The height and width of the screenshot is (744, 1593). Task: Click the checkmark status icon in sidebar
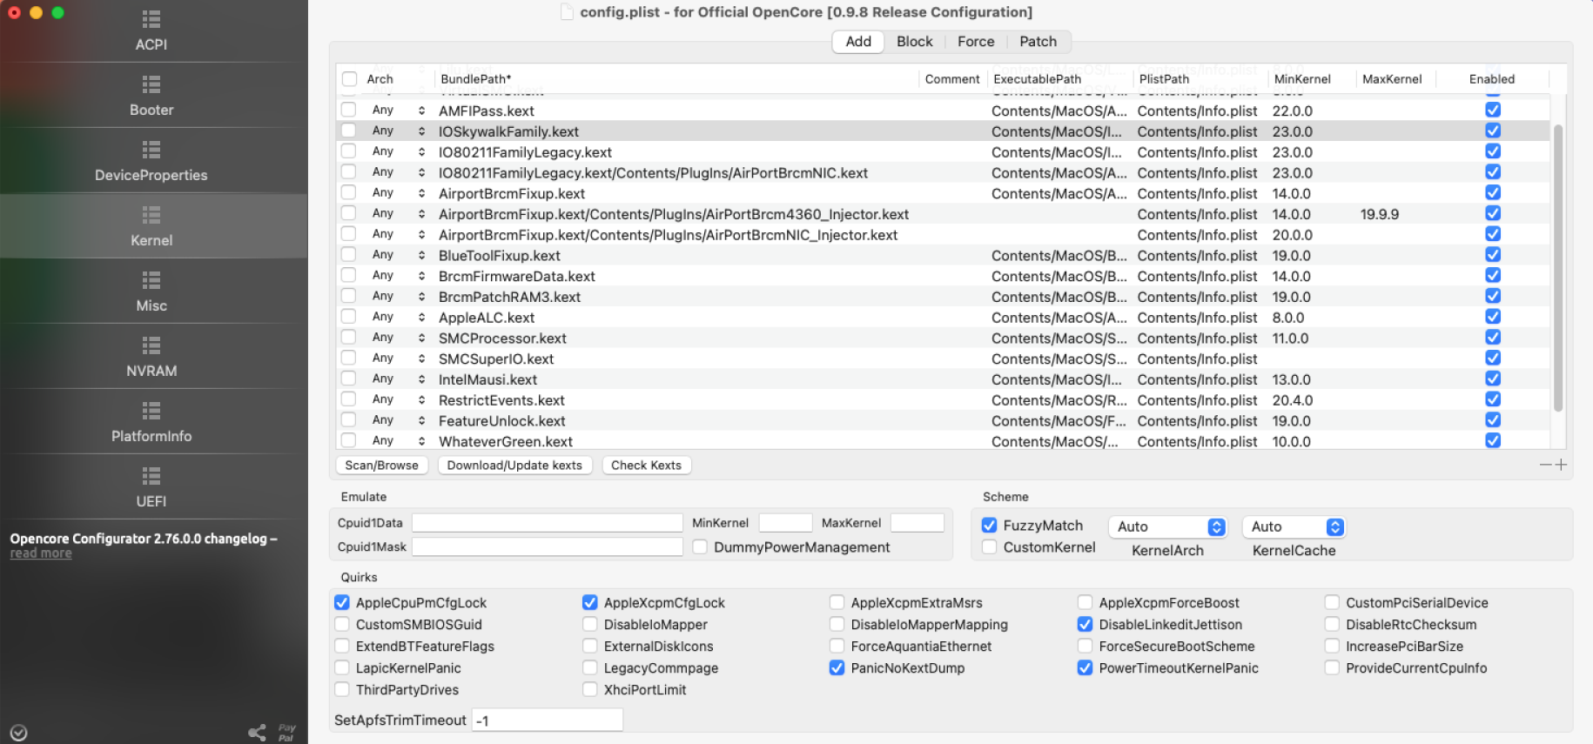[x=18, y=733]
